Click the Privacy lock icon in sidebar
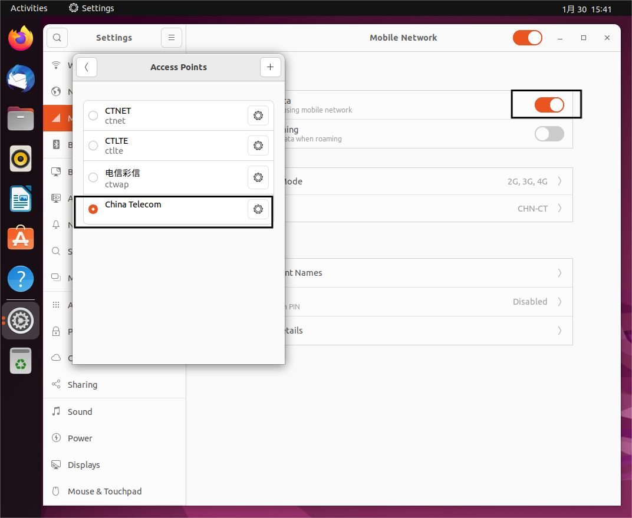This screenshot has width=632, height=518. [x=56, y=332]
